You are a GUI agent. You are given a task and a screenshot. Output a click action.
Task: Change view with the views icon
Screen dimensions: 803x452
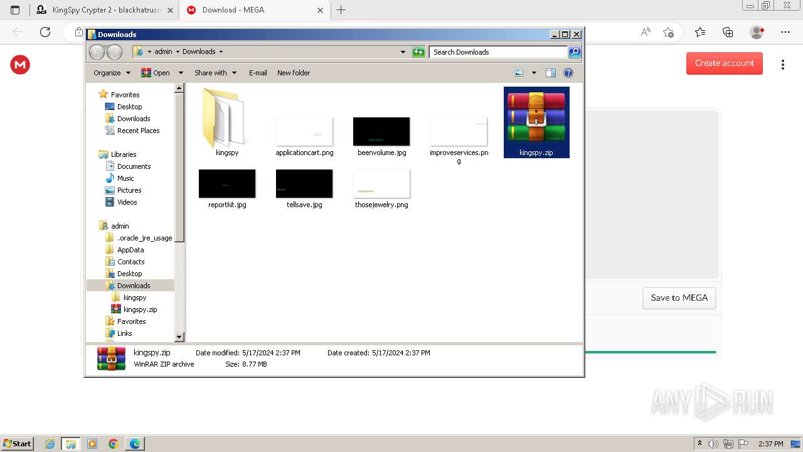click(519, 73)
